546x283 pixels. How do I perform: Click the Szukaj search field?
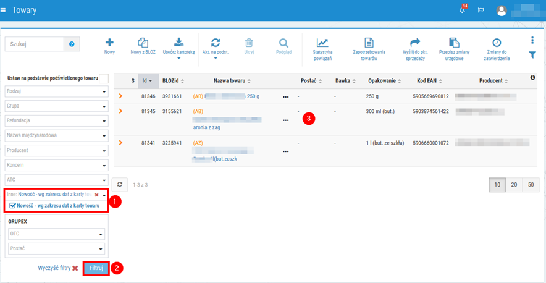pos(35,44)
